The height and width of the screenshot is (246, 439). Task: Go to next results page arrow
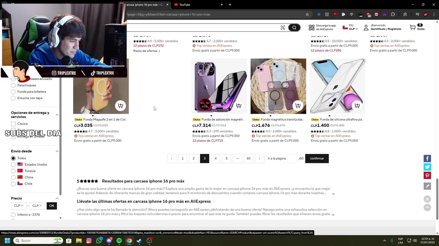pyautogui.click(x=259, y=159)
